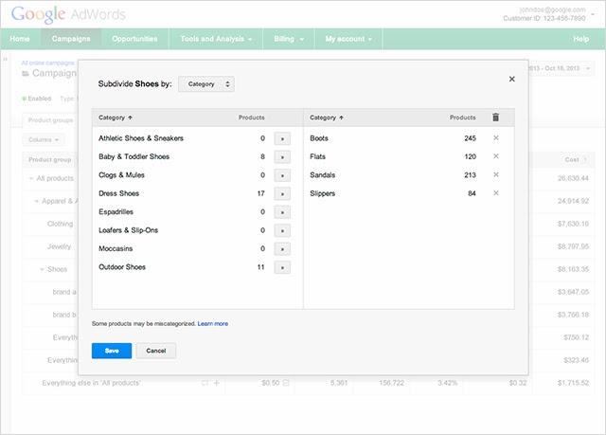Add Clogs & Mules with its arrow button
Screen dimensions: 606x435
pos(282,175)
